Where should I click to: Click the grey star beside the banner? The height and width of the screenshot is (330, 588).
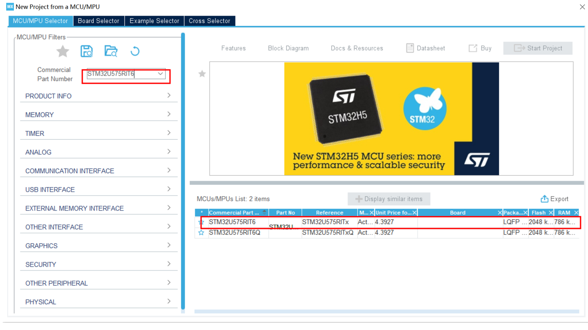[x=202, y=74]
